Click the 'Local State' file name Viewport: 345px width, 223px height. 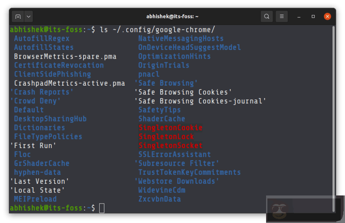(38, 190)
